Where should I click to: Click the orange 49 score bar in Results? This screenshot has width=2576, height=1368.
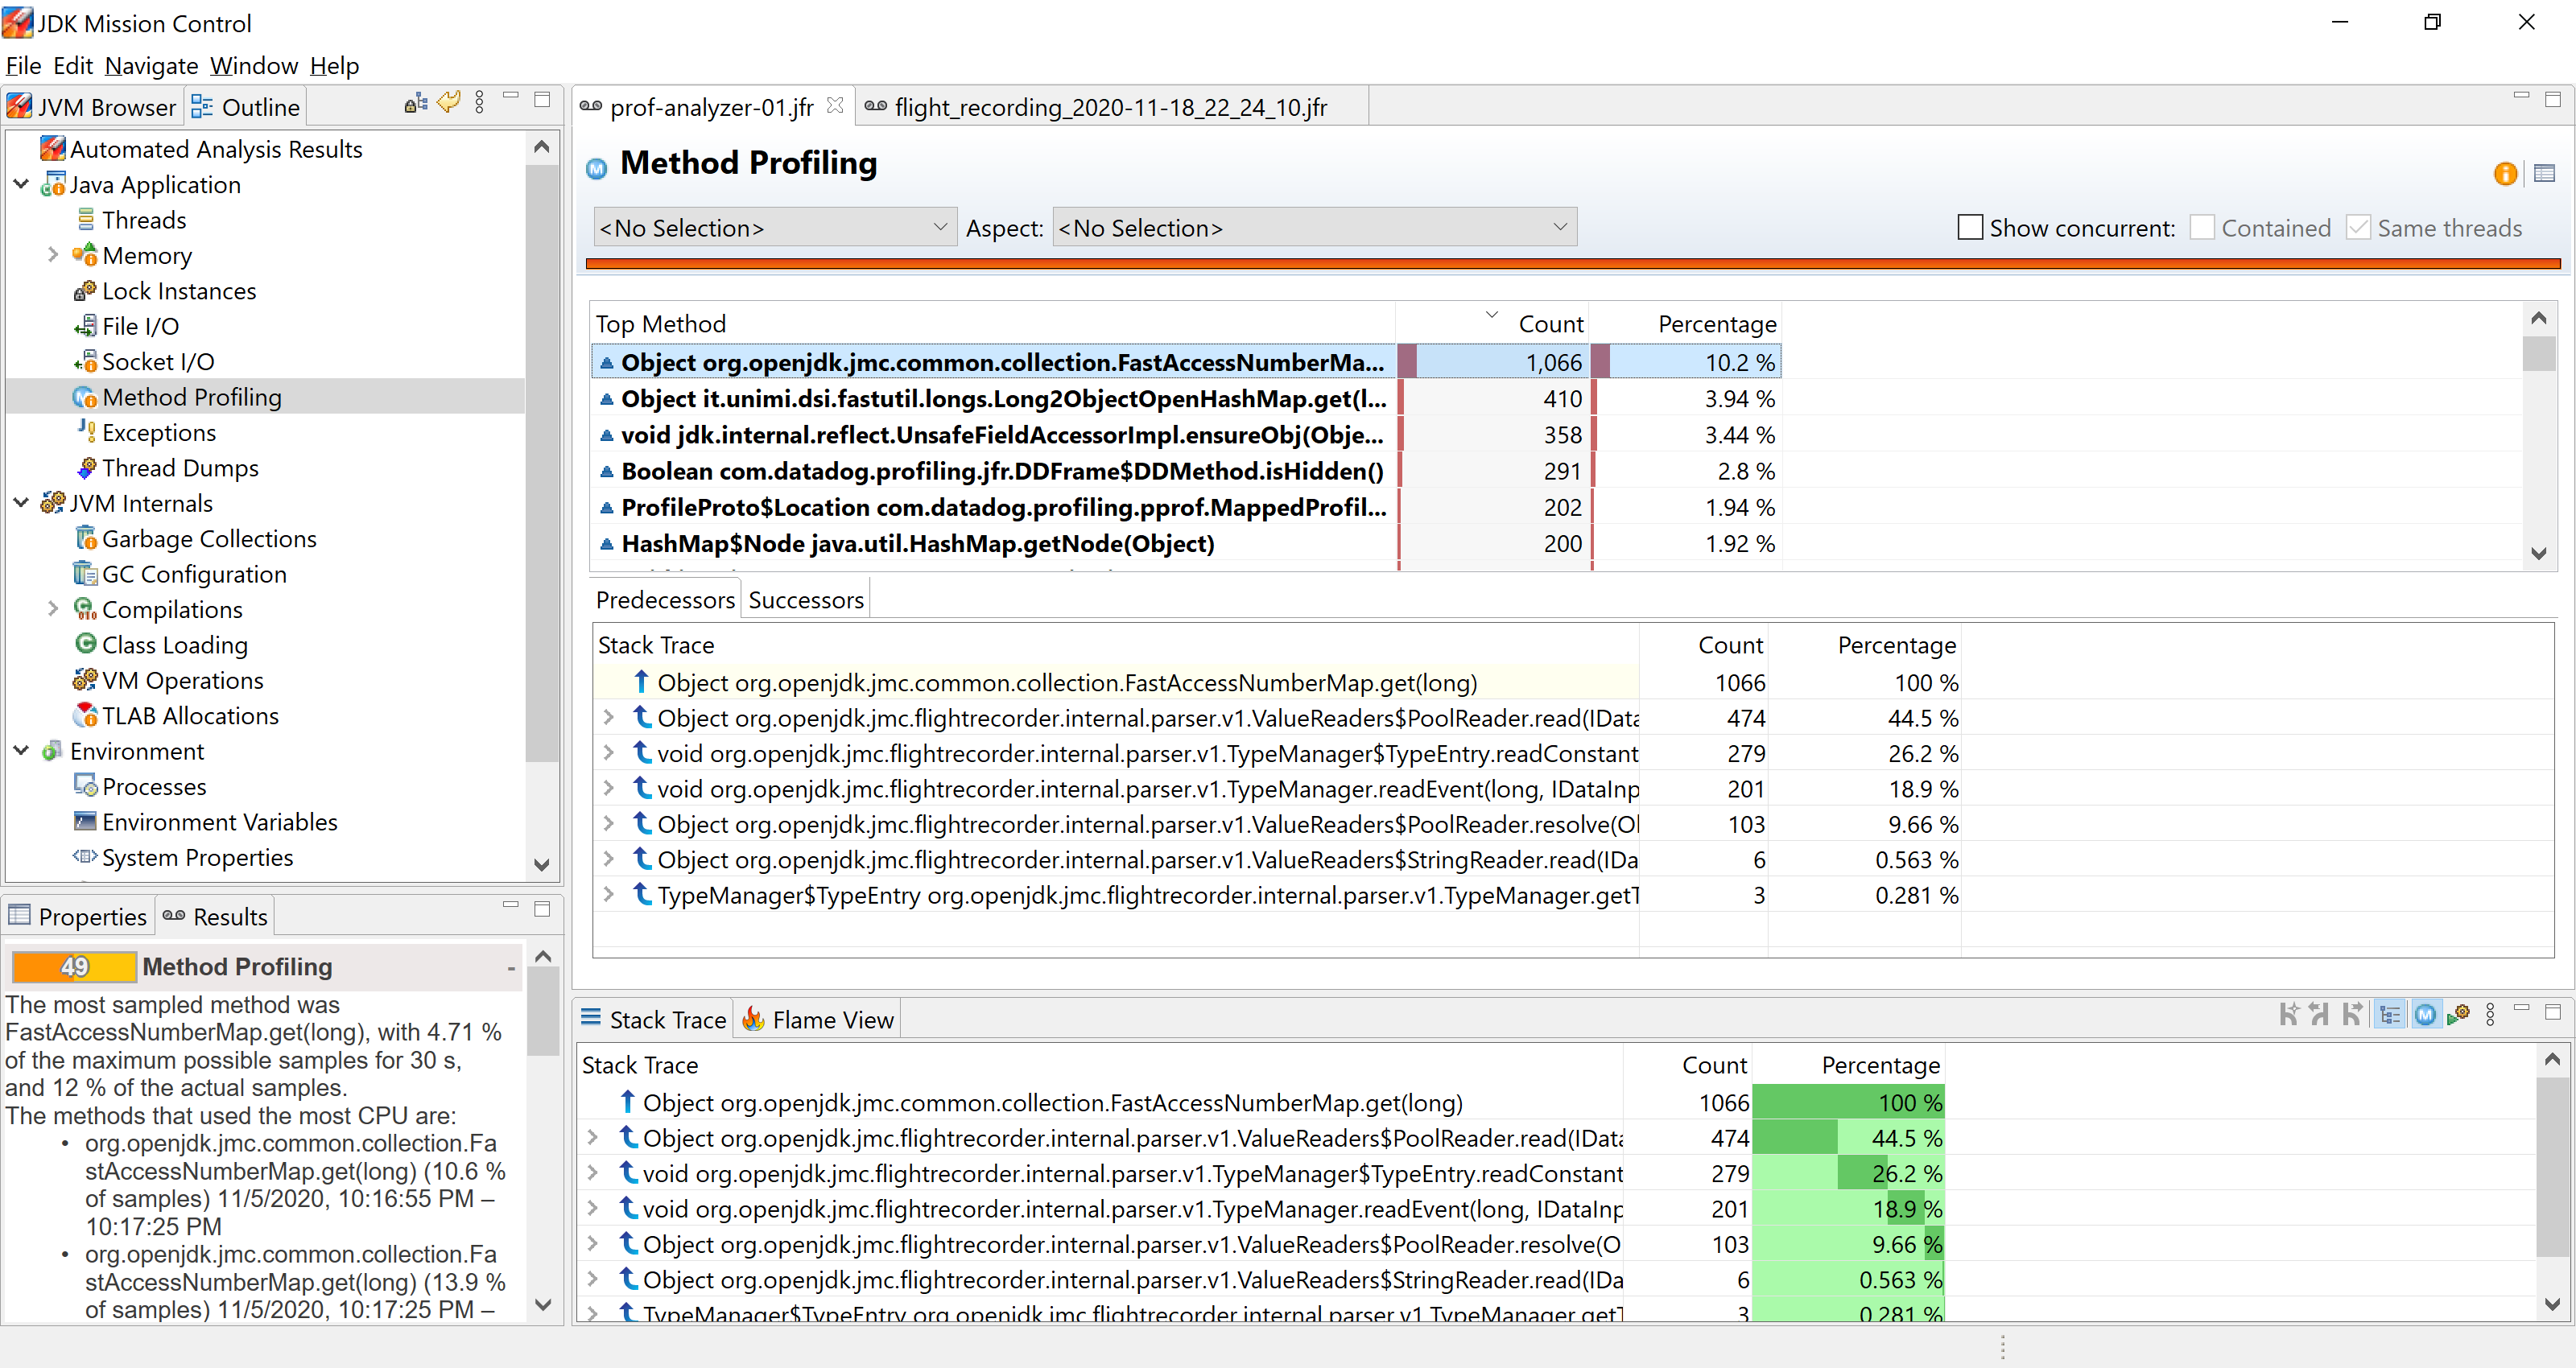[74, 966]
